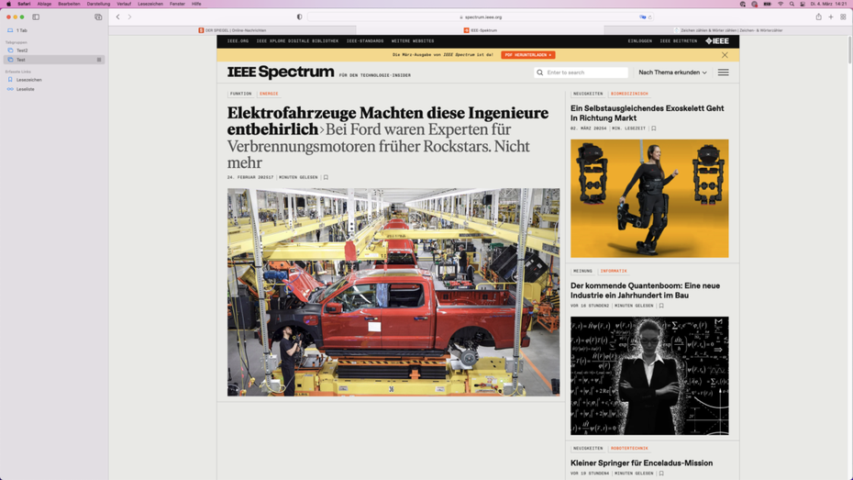The height and width of the screenshot is (480, 853).
Task: Select the 1 Tab entry in sidebar
Action: 53,30
